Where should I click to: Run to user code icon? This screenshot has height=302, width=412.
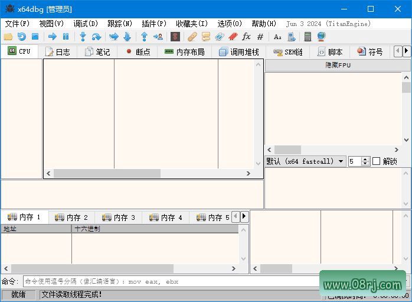click(x=158, y=36)
